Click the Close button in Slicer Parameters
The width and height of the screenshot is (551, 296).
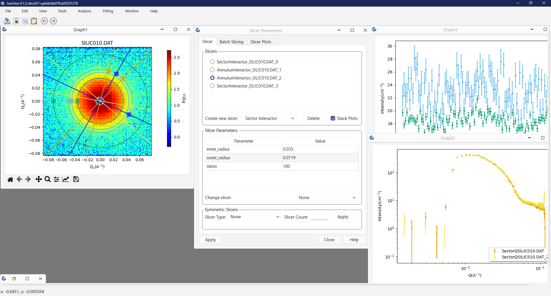coord(329,239)
